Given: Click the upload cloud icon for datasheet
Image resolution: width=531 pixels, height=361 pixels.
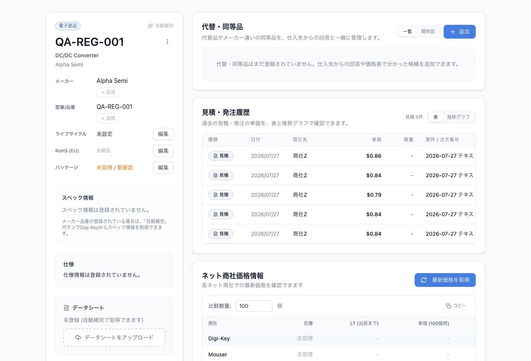Looking at the screenshot, I should [x=78, y=338].
